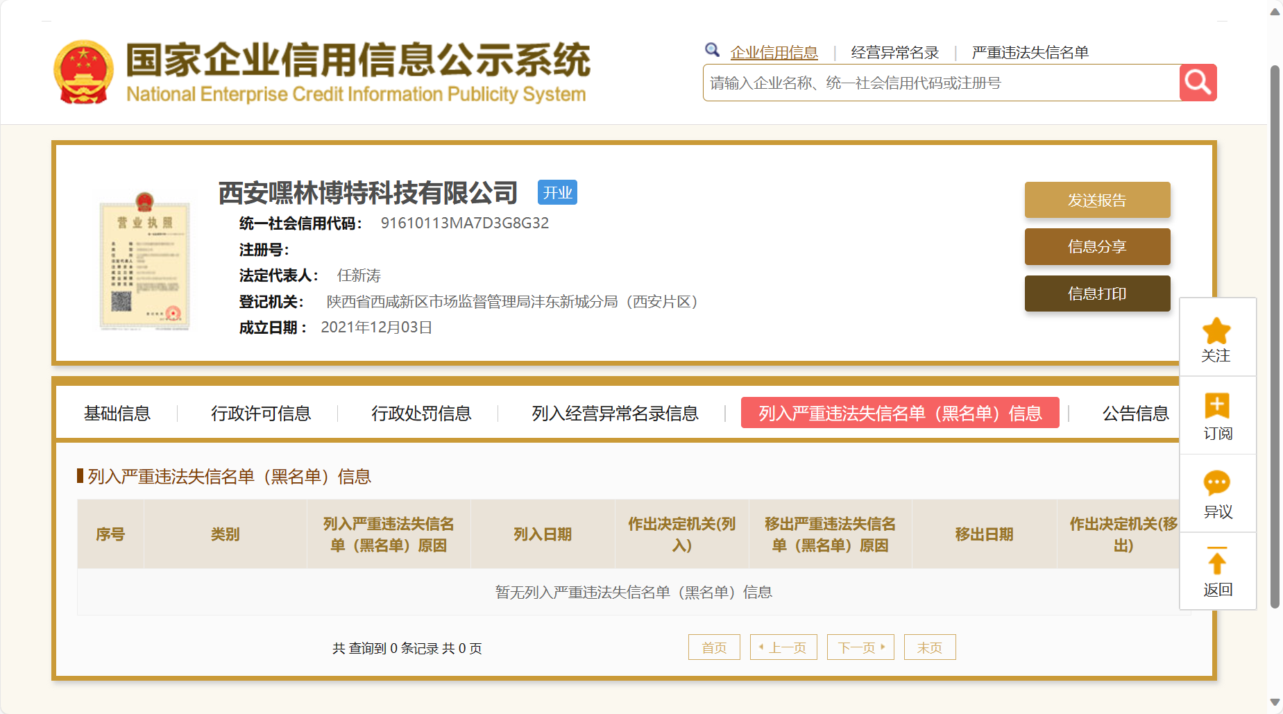
Task: Click the 下一页 pagination button
Action: point(860,647)
